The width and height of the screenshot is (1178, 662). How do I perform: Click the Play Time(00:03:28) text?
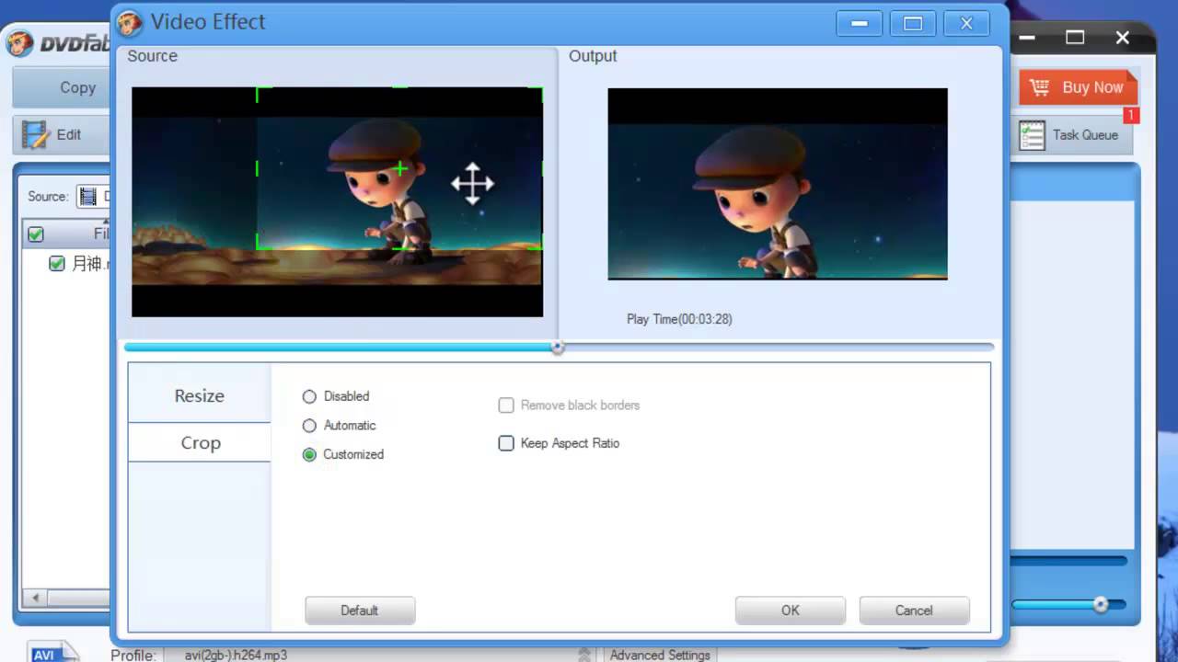[x=679, y=319]
